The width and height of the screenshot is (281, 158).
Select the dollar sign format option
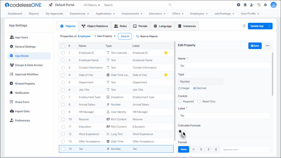201,149
